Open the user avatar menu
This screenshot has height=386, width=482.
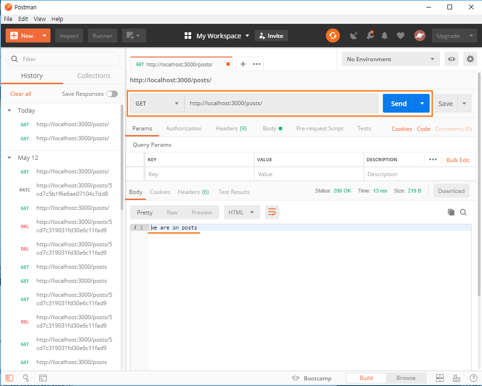coord(420,36)
